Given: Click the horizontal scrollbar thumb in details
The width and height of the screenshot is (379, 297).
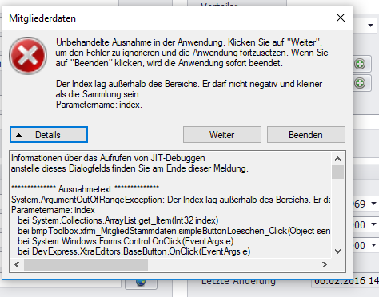Looking at the screenshot, I should 86,264.
